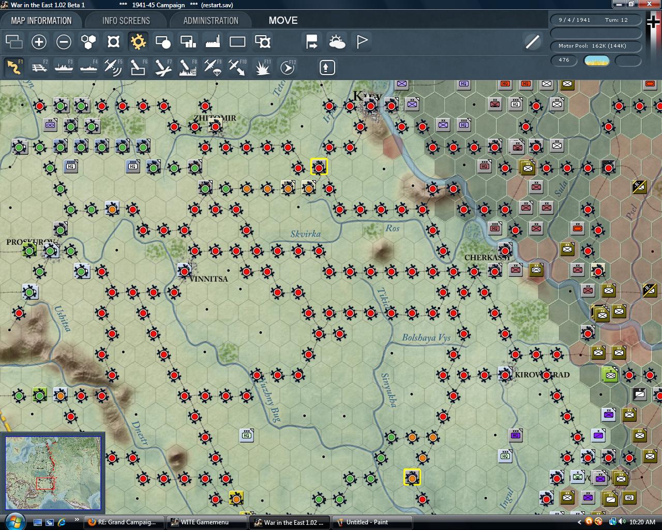Select the bomb city F8 icon
The width and height of the screenshot is (662, 530).
[x=188, y=67]
